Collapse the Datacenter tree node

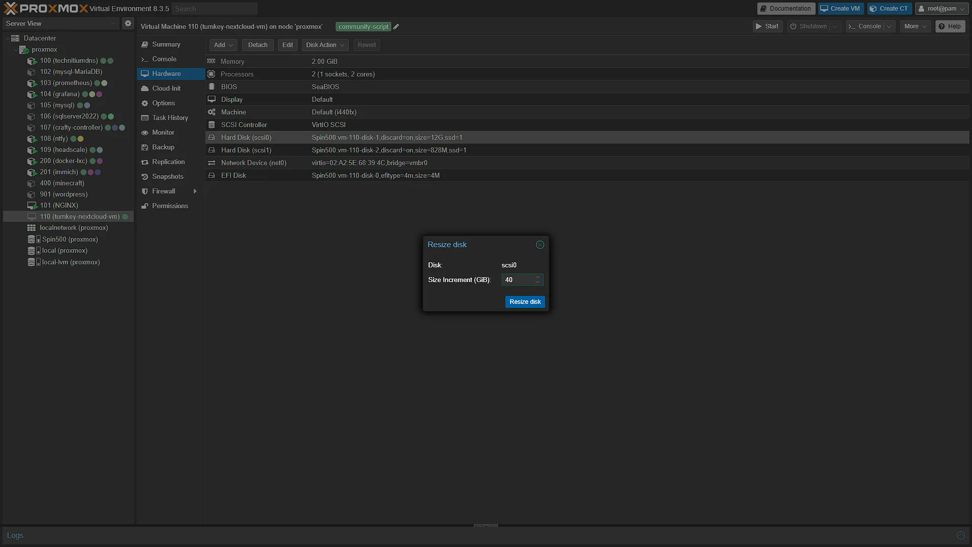click(7, 38)
